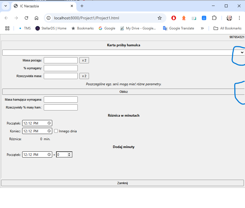245x208 pixels.
Task: Click the address bar URL
Action: coord(86,18)
